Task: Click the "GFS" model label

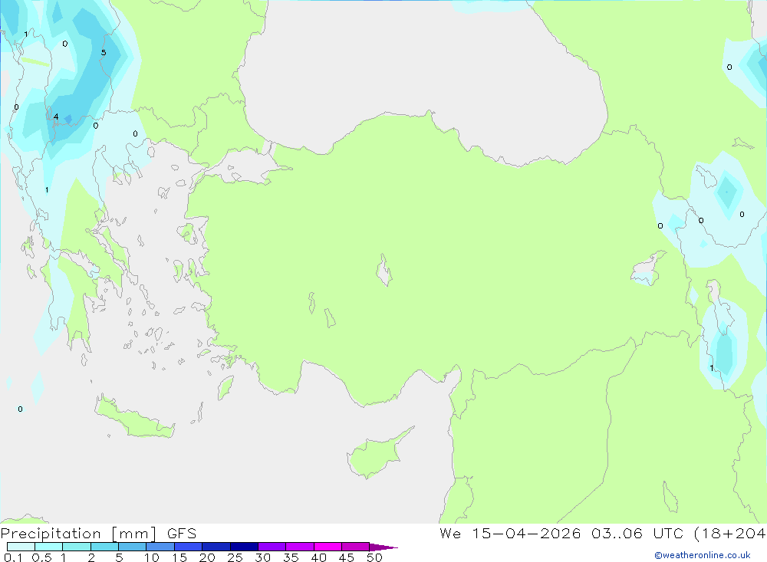Action: pyautogui.click(x=182, y=533)
